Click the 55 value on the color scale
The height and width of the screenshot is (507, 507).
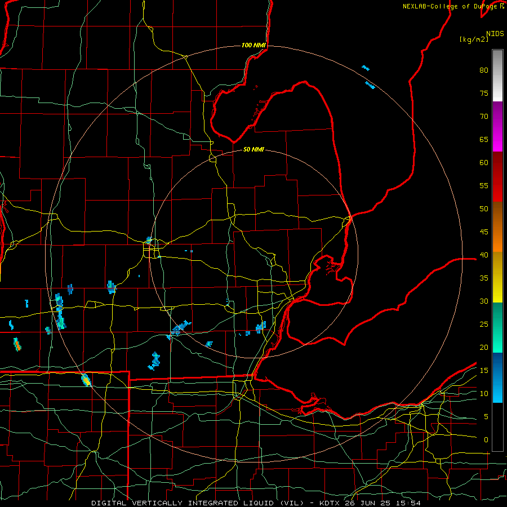coord(484,185)
